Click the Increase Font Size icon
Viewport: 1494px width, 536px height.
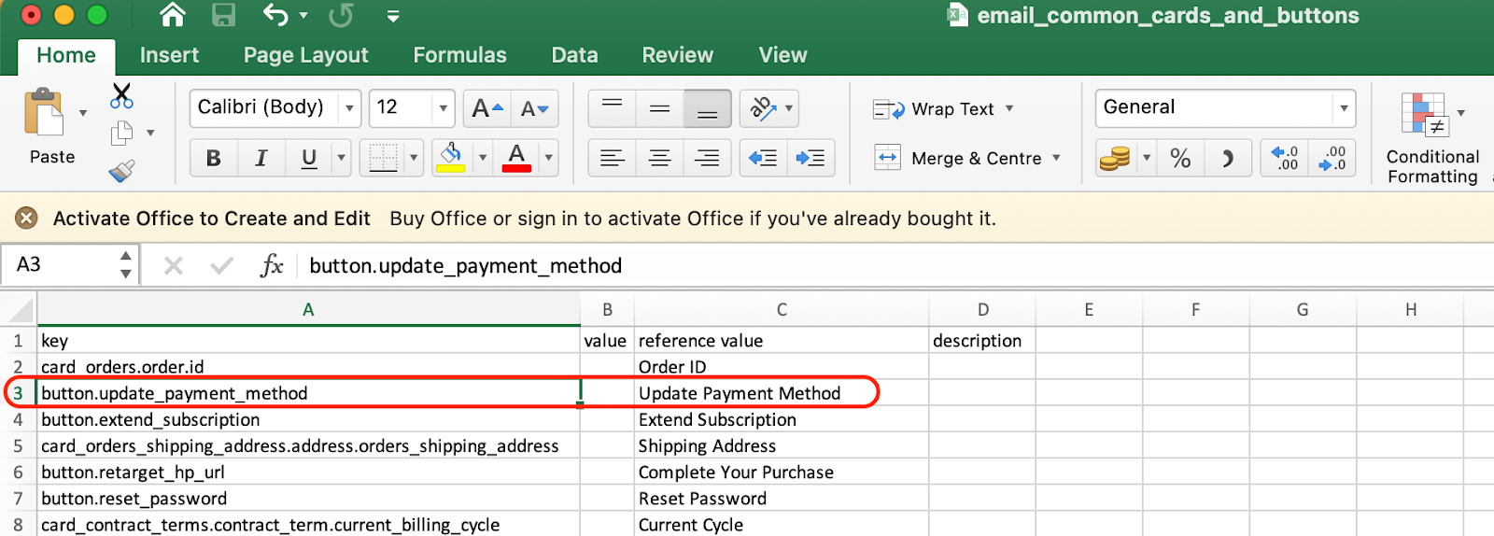pyautogui.click(x=486, y=108)
